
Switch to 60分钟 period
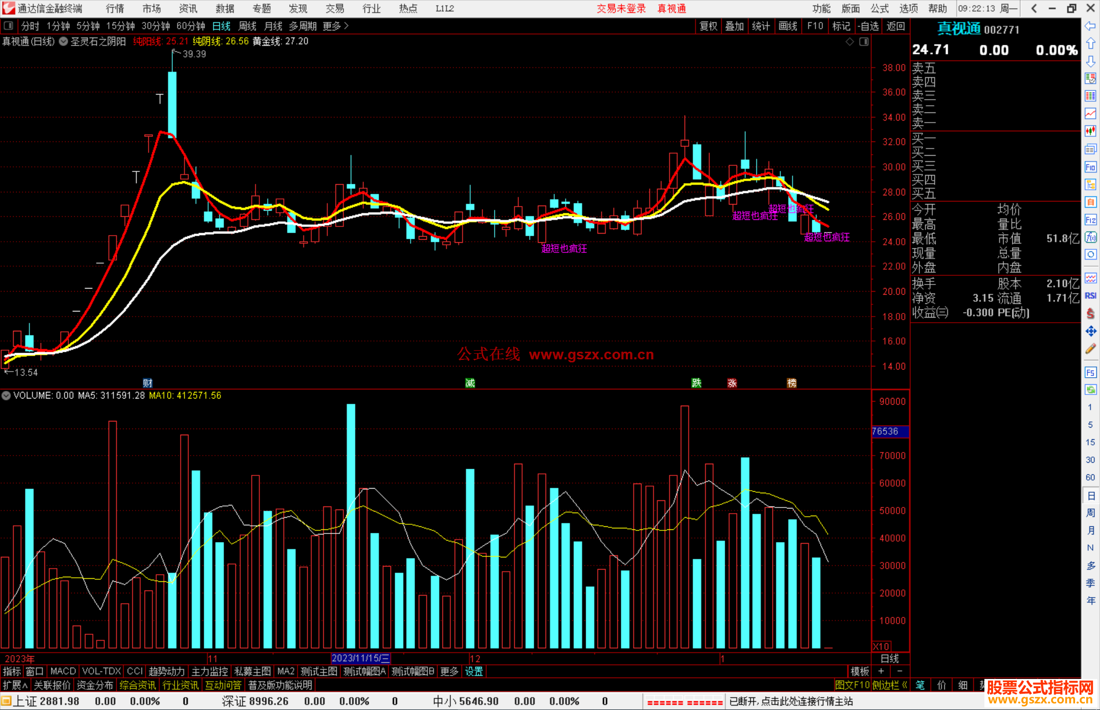click(190, 26)
